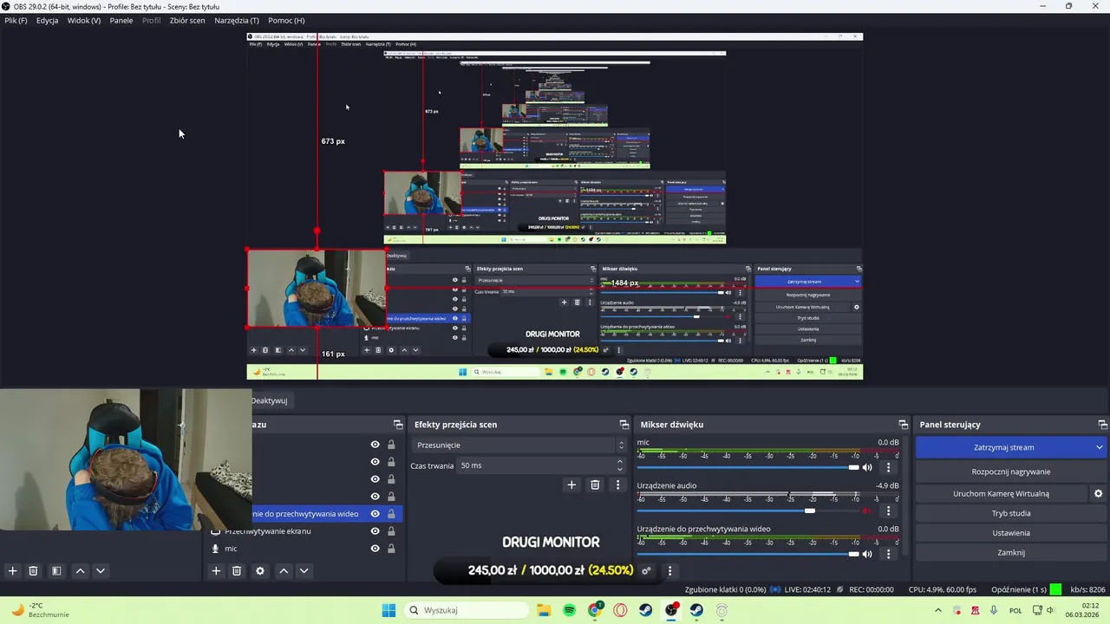Open the Plik (F) menu
The image size is (1110, 624).
pyautogui.click(x=16, y=20)
